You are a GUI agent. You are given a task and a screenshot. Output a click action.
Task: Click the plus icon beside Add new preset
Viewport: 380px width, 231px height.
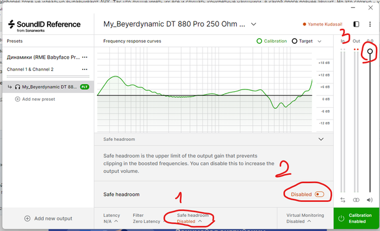(x=17, y=99)
